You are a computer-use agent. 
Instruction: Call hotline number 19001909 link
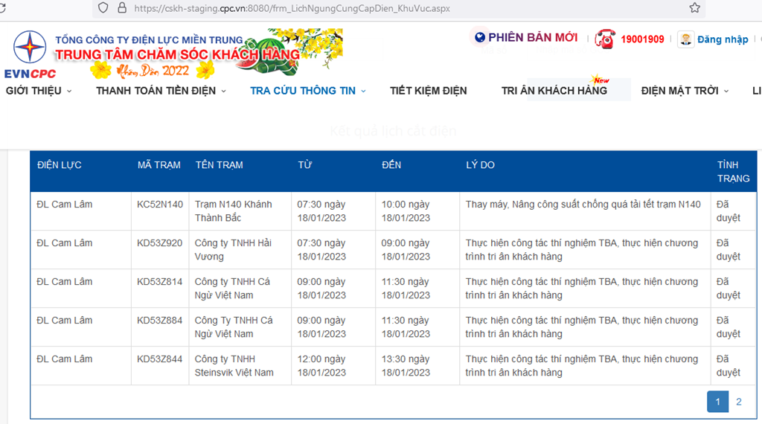click(642, 39)
